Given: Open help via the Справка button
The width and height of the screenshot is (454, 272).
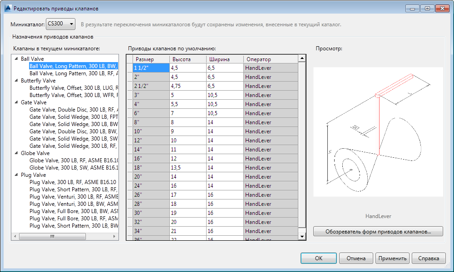Looking at the screenshot, I should (x=429, y=258).
